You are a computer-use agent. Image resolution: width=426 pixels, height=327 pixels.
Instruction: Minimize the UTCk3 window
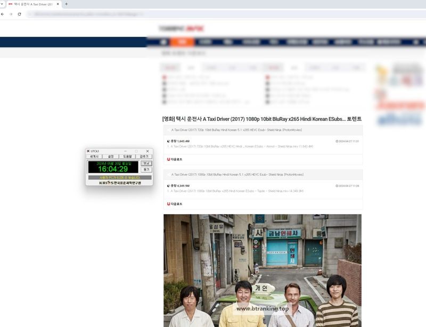[x=125, y=151]
